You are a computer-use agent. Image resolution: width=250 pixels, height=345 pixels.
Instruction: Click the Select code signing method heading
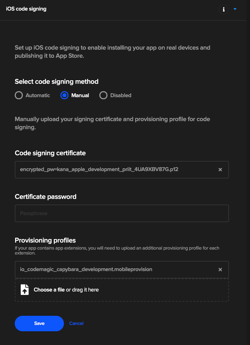pyautogui.click(x=57, y=81)
